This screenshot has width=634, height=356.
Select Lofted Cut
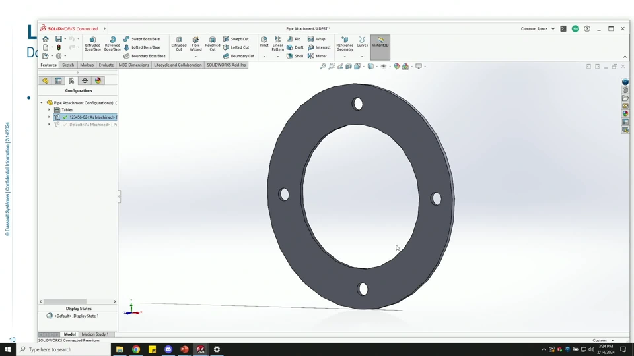click(x=236, y=47)
